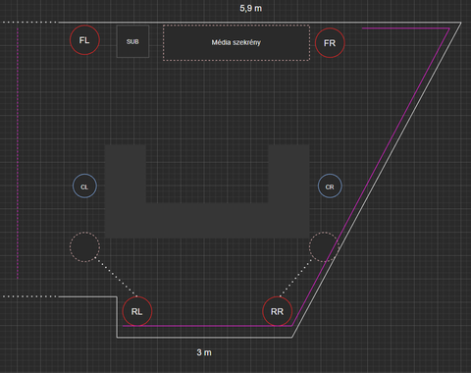
Task: Select the FR front right speaker
Action: tap(330, 43)
